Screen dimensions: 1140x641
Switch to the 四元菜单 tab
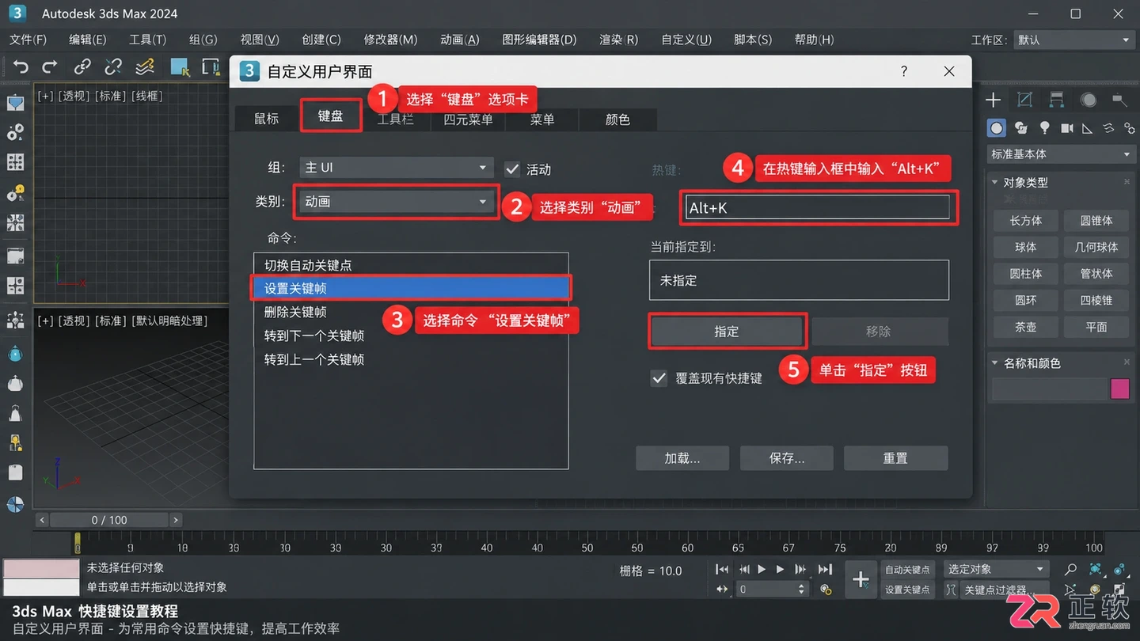[469, 119]
